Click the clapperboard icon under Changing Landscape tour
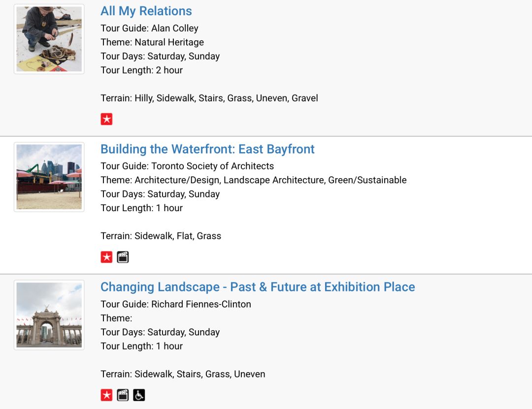The image size is (532, 409). 123,395
